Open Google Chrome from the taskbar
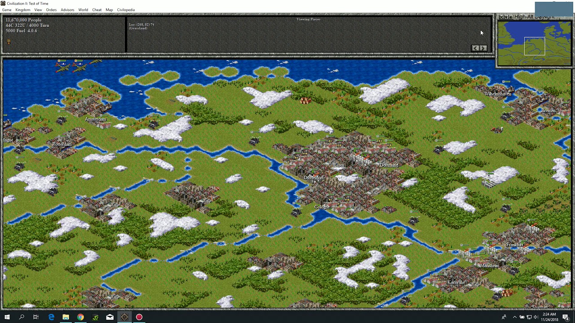 click(x=80, y=317)
